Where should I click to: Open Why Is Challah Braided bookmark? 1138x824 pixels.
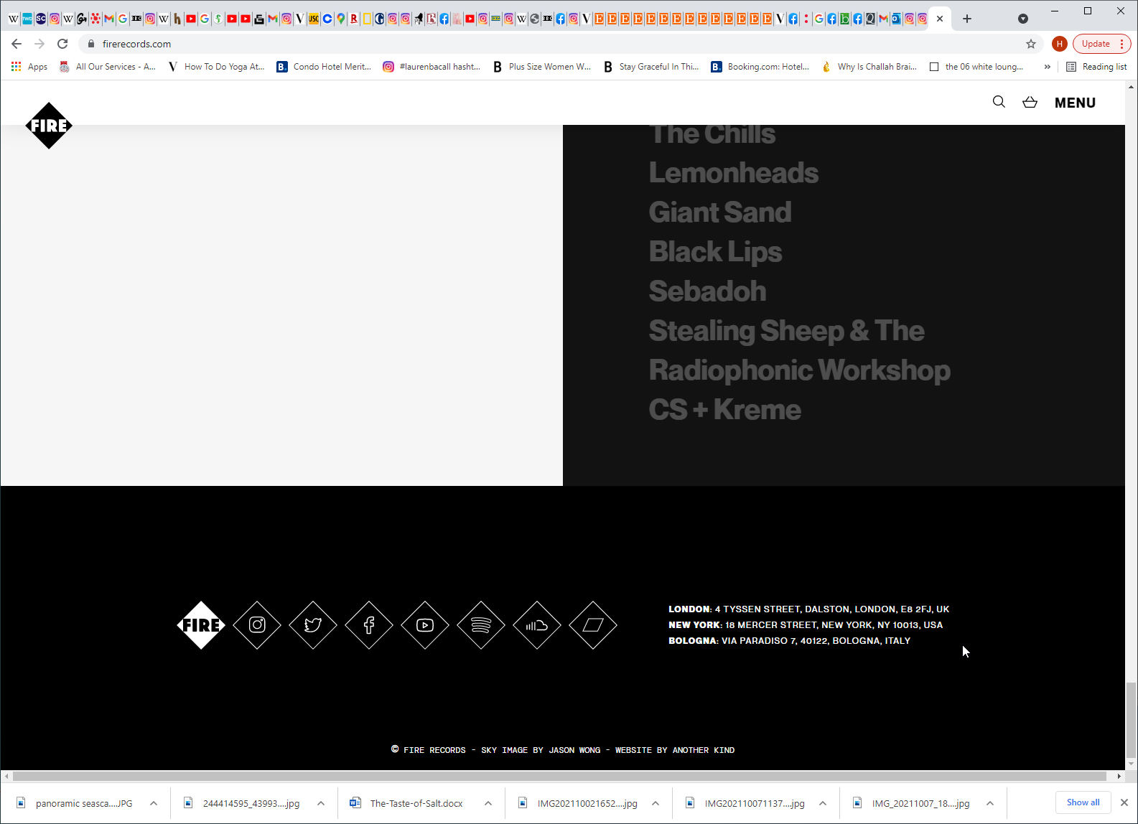869,67
